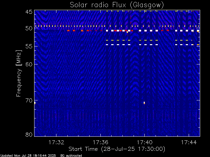
Task: Click the 17:40 time tick label
Action: tap(145, 142)
